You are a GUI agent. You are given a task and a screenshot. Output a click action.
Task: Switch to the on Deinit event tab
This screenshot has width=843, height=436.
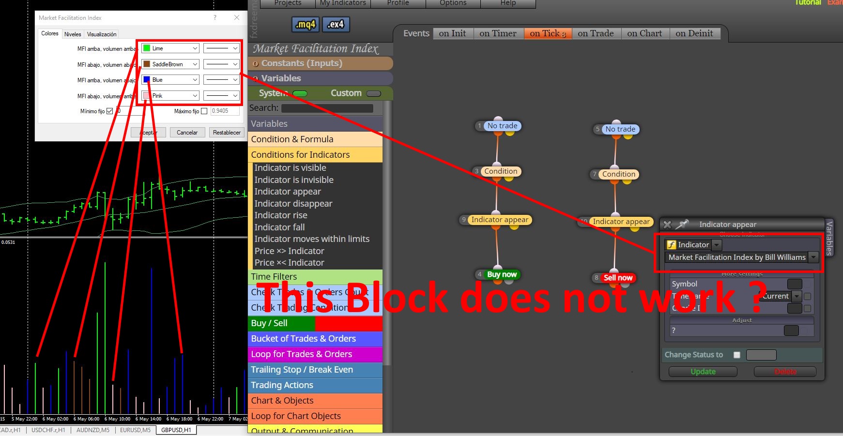694,33
